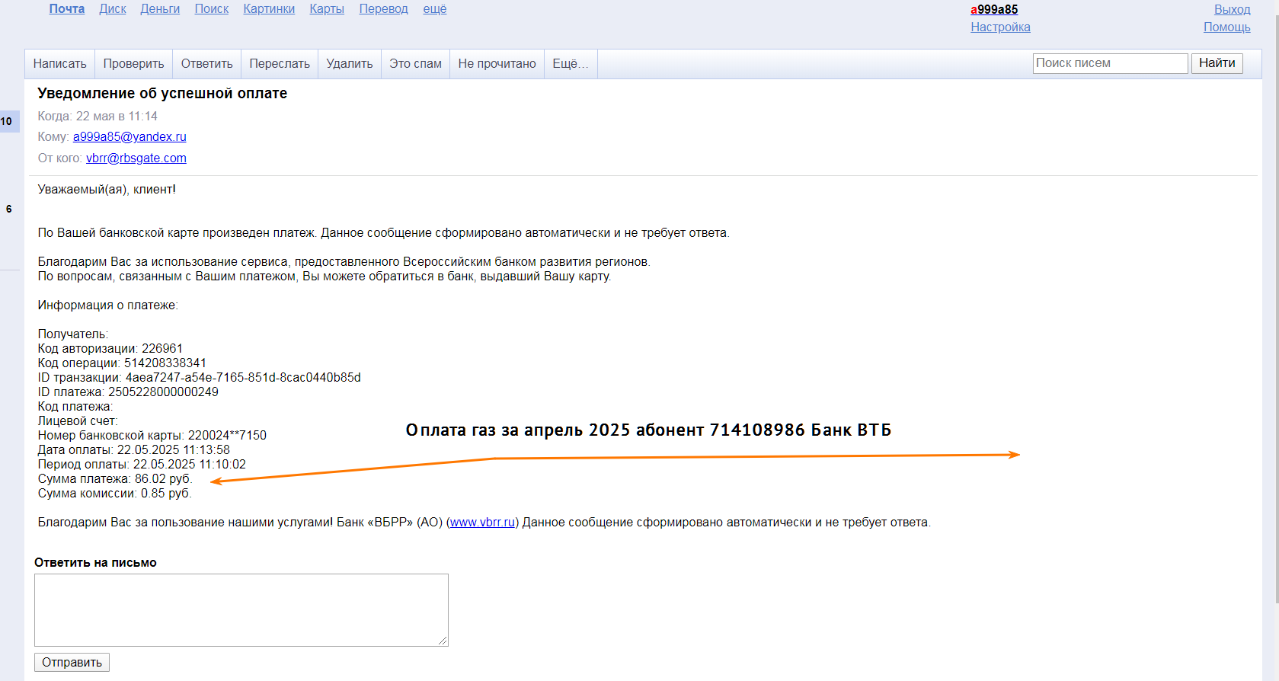Open the Поиск link in the top bar
Viewport: 1279px width, 681px height.
pyautogui.click(x=212, y=9)
